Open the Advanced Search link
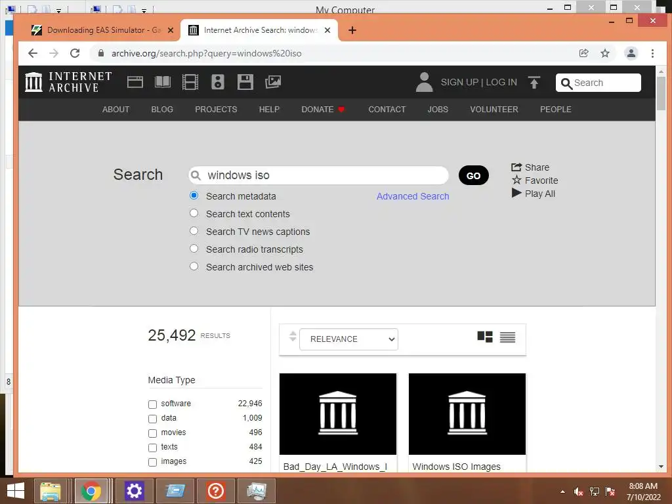The image size is (672, 504). pos(413,196)
